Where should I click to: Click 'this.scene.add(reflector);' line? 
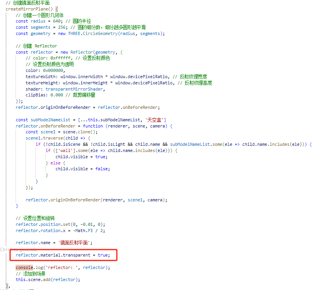click(x=48, y=280)
